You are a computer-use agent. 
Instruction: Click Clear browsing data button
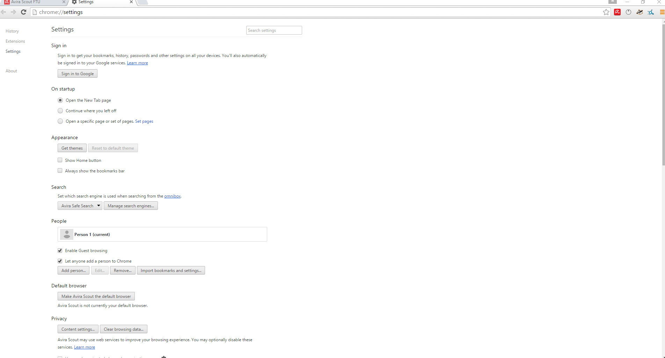tap(124, 329)
